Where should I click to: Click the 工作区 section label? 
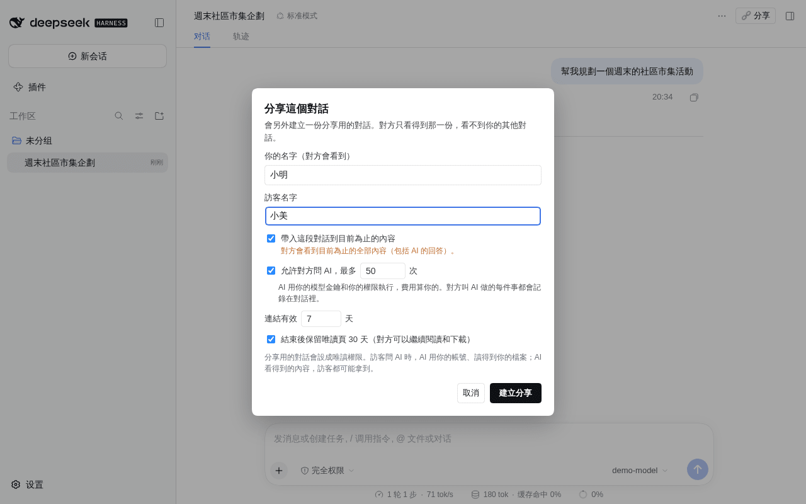coord(23,116)
